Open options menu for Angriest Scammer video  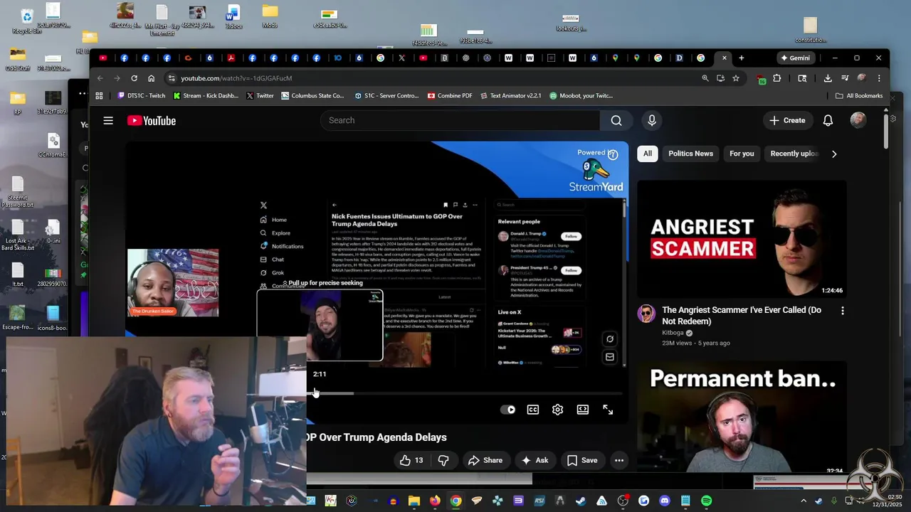pyautogui.click(x=843, y=311)
